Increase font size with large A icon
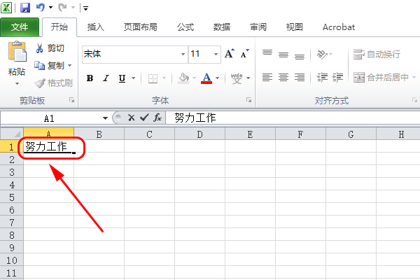This screenshot has height=280, width=420. pos(230,54)
